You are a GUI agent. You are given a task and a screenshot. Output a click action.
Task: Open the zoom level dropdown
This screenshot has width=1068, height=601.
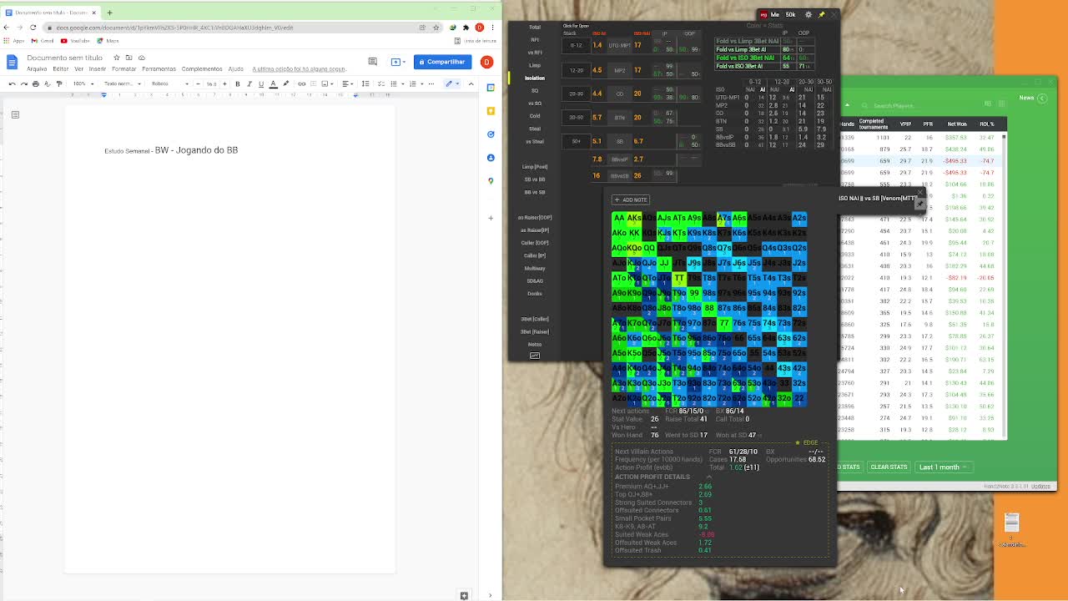pyautogui.click(x=83, y=83)
